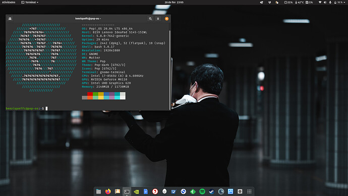
Task: Open the terminal hamburger menu
Action: tap(158, 19)
